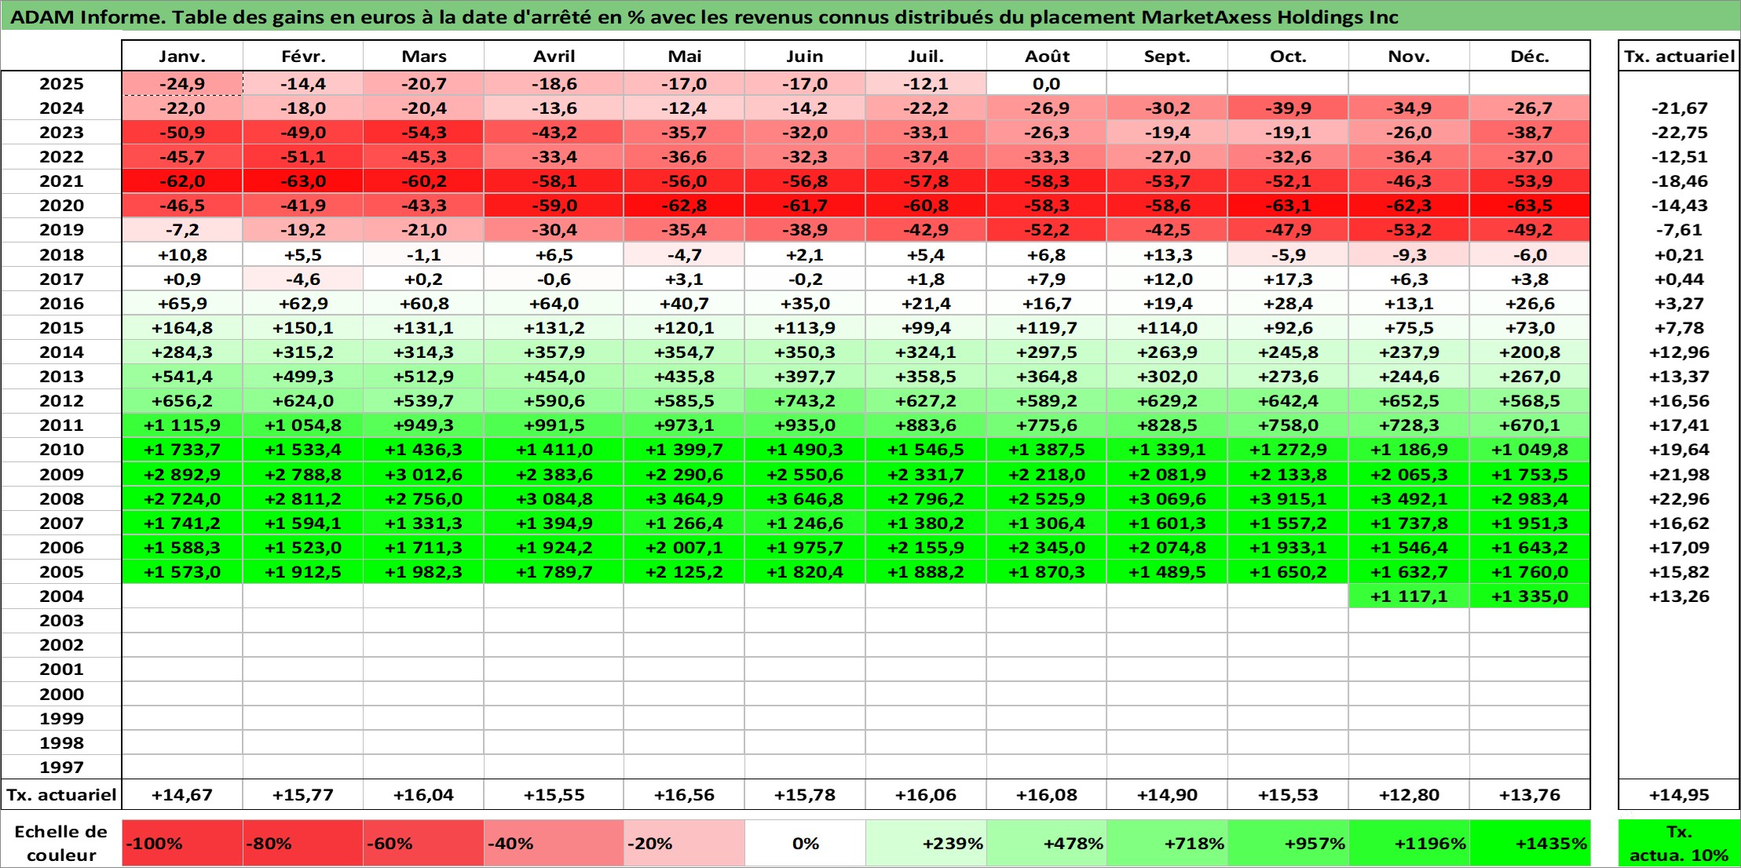Select the +239% light green swatch
The image size is (1741, 868).
coord(926,844)
